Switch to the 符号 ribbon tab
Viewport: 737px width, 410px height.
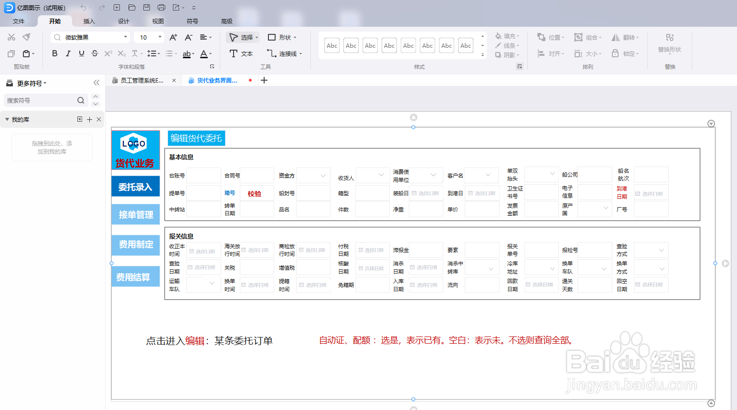(192, 21)
